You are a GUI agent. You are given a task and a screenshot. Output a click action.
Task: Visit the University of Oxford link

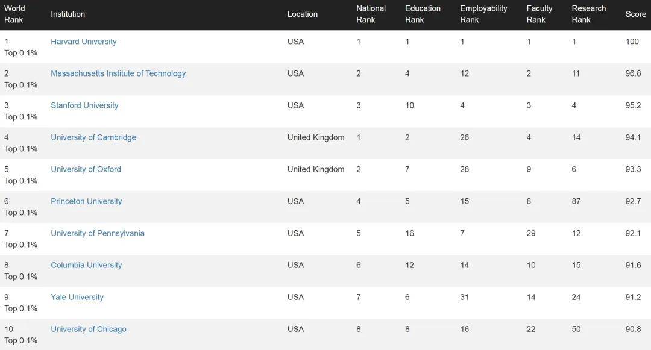point(86,169)
